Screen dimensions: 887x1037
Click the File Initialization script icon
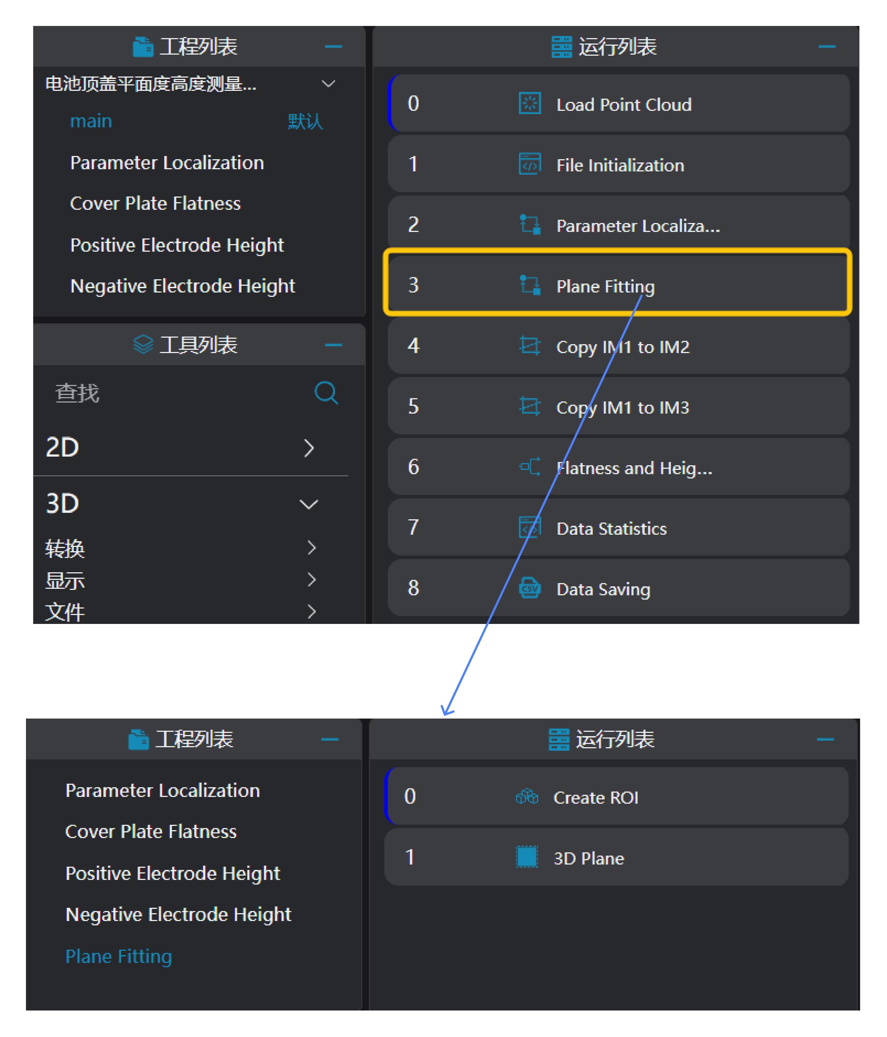coord(529,164)
